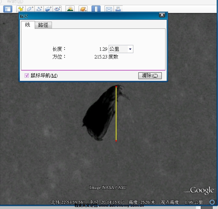The width and height of the screenshot is (218, 209).
Task: Toggle the sunlight icon in toolbar
Action: click(70, 9)
